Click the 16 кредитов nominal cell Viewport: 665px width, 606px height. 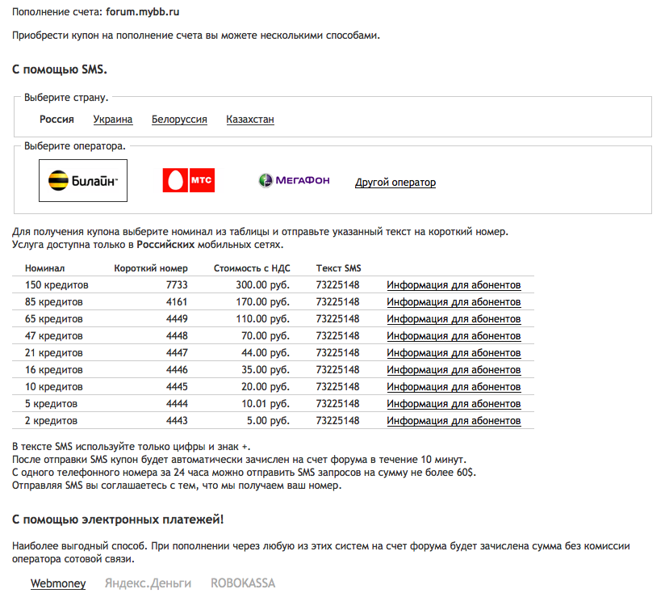(54, 370)
